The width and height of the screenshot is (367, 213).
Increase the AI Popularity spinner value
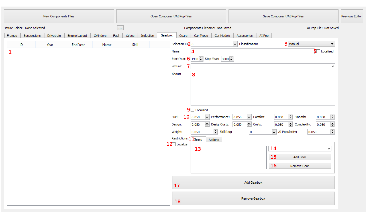pyautogui.click(x=332, y=131)
